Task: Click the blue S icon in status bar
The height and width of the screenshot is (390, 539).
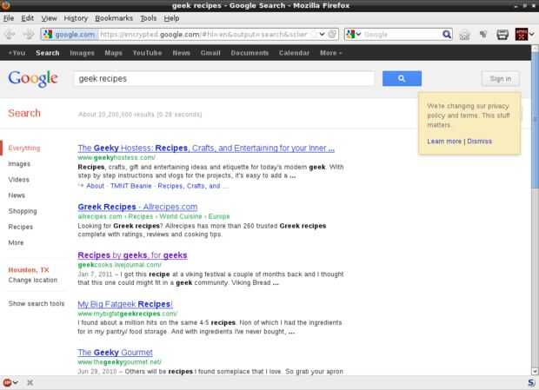Action: [531, 382]
